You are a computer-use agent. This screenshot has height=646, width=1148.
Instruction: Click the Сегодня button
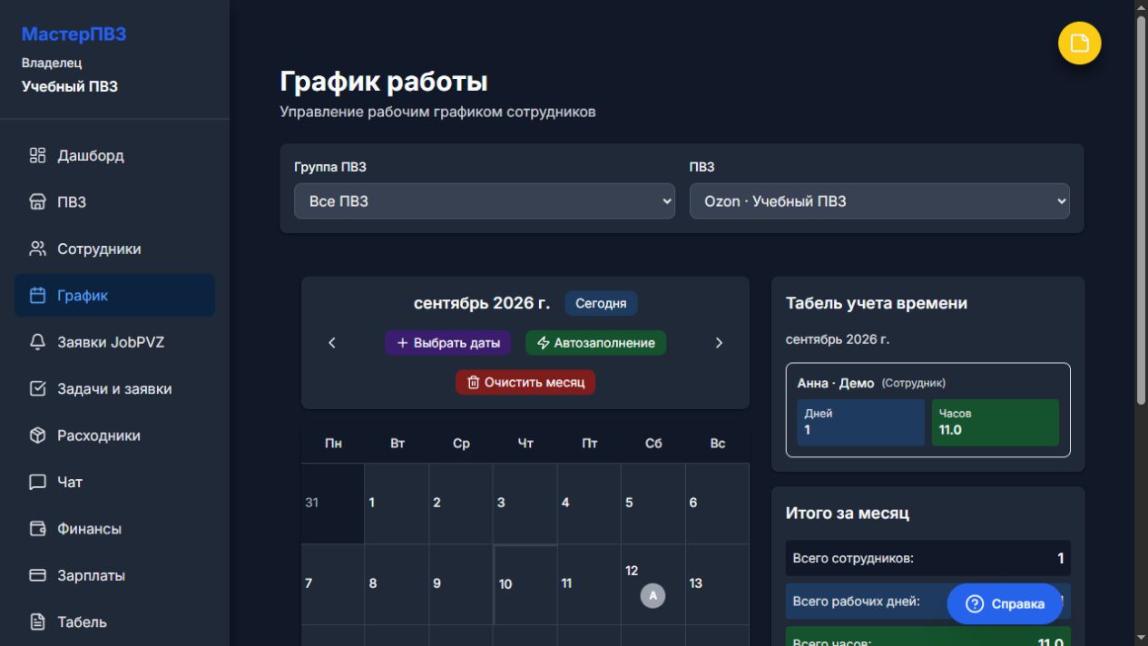pyautogui.click(x=601, y=303)
